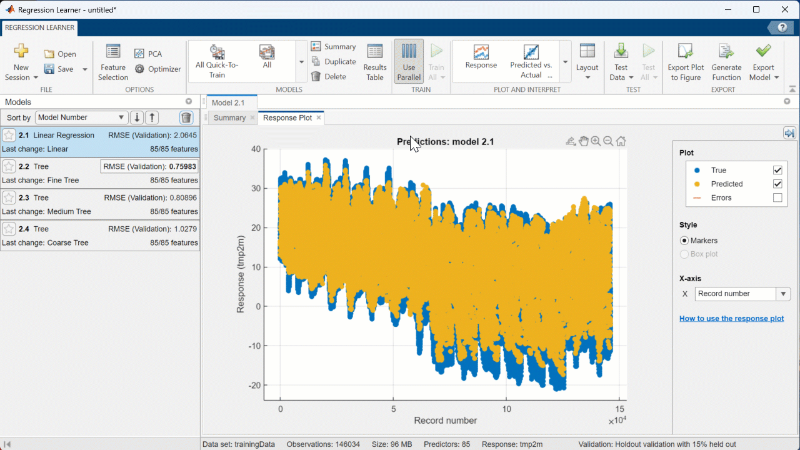The width and height of the screenshot is (800, 450).
Task: Delete selected model with trash icon
Action: pyautogui.click(x=186, y=117)
